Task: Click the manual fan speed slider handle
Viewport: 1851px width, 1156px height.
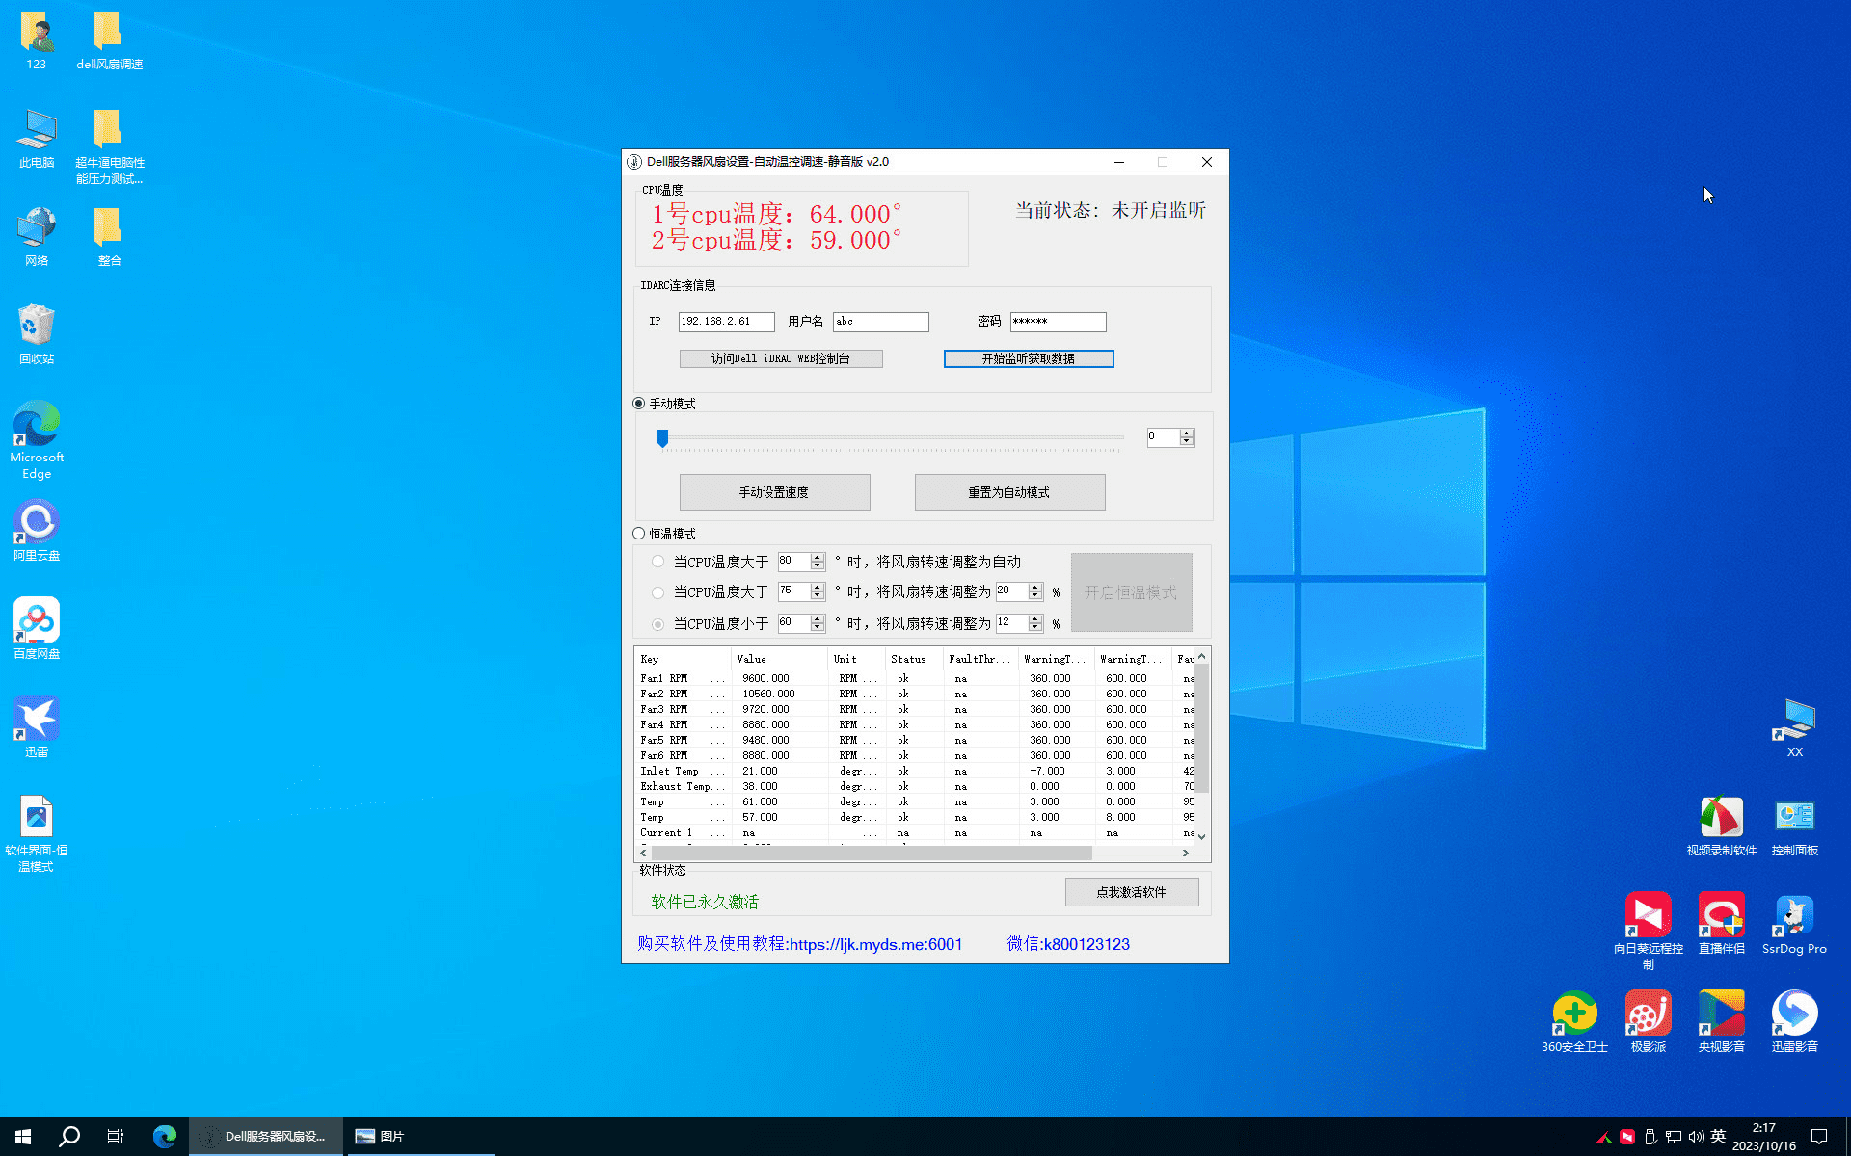Action: [662, 438]
